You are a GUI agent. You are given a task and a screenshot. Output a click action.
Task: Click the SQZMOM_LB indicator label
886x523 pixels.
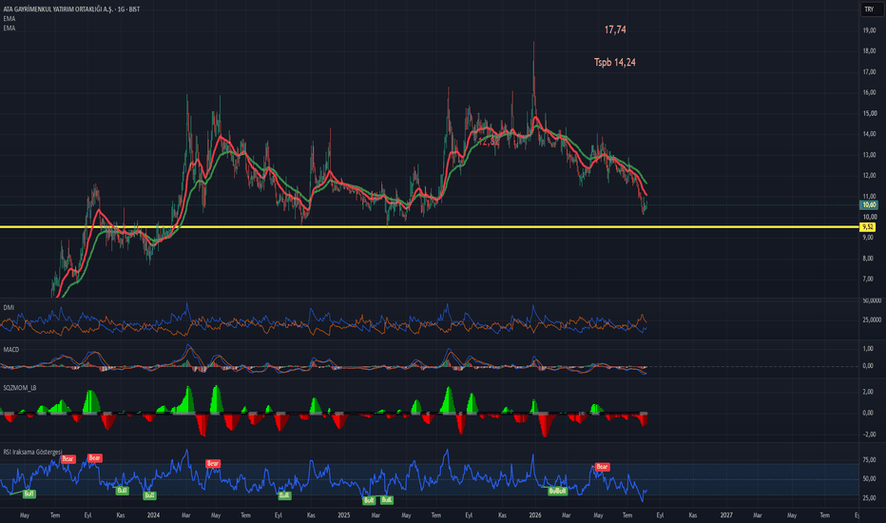coord(20,388)
